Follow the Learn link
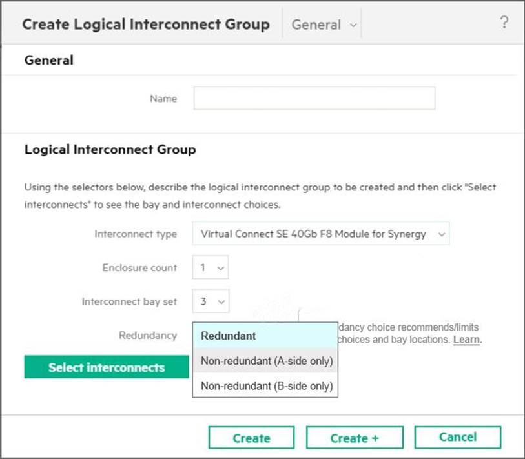Image resolution: width=525 pixels, height=459 pixels. (x=467, y=340)
